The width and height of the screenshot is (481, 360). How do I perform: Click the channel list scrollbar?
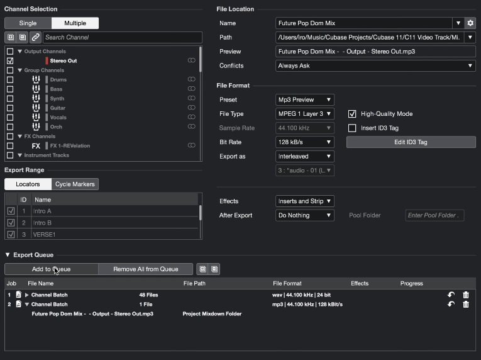click(201, 59)
